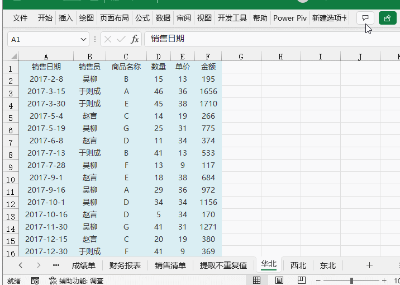Adjust the zoom slider handle

click(351, 281)
